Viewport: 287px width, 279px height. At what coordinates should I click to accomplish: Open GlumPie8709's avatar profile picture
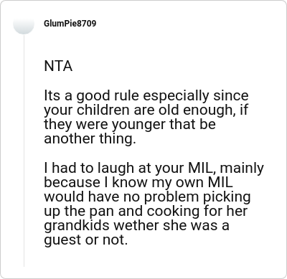24,24
